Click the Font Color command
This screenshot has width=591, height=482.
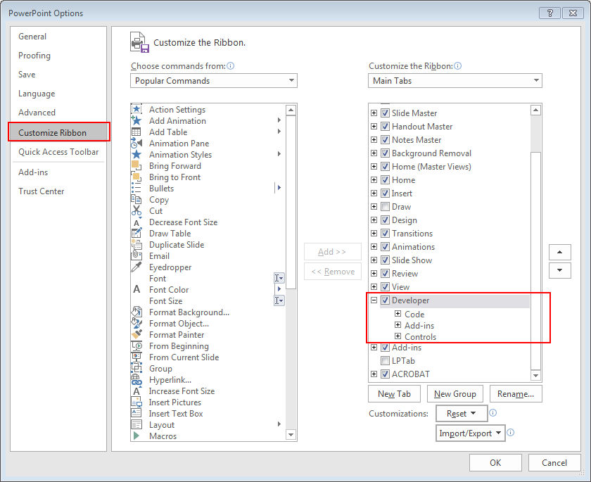[x=168, y=290]
